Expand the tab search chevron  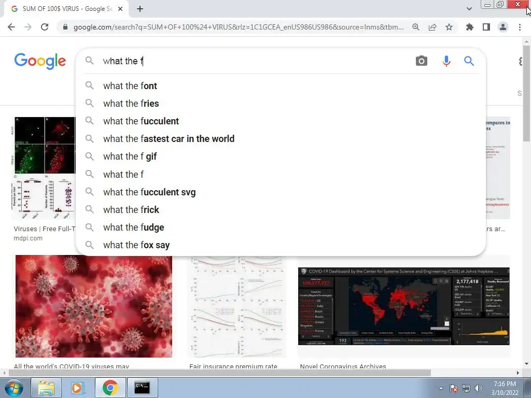pyautogui.click(x=469, y=9)
